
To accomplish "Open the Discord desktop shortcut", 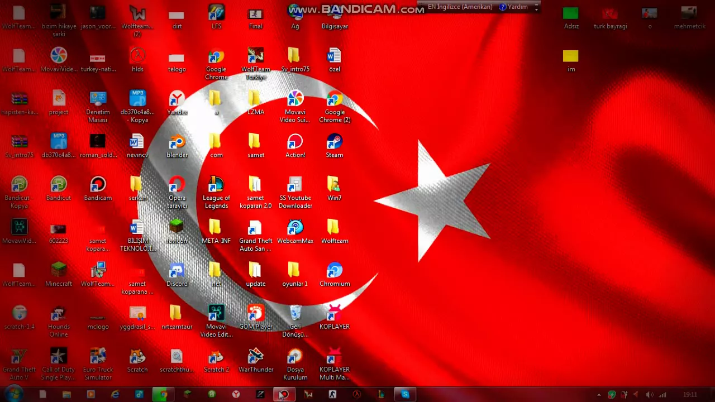I will point(177,275).
